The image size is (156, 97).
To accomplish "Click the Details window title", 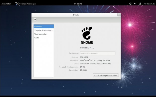I will click(76, 15).
